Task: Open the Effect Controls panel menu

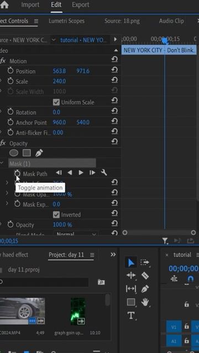Action: [36, 21]
